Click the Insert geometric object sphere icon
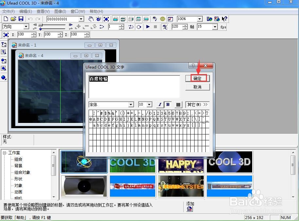This screenshot has width=299, height=221. point(4,77)
